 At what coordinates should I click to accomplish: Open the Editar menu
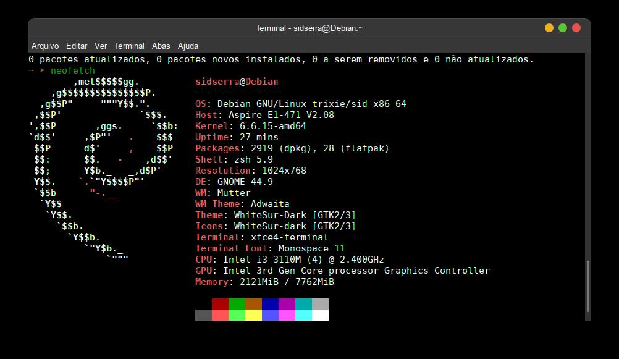[x=77, y=46]
